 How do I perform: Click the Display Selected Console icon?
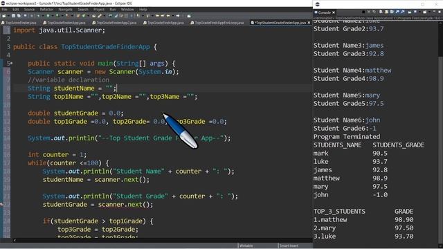coord(415,12)
